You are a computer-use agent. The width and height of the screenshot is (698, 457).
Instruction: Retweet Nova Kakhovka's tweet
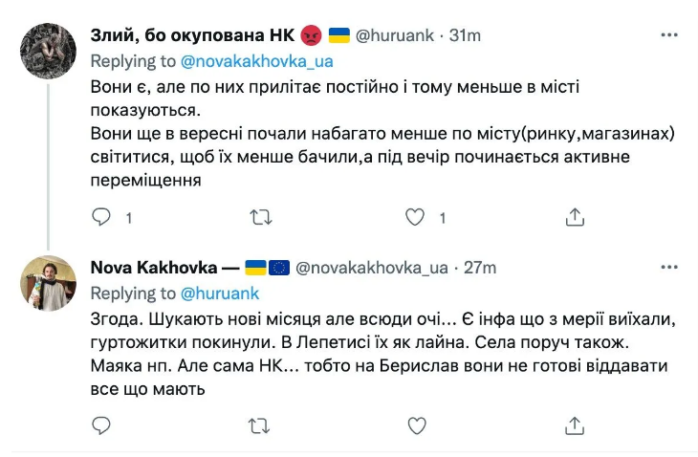259,424
